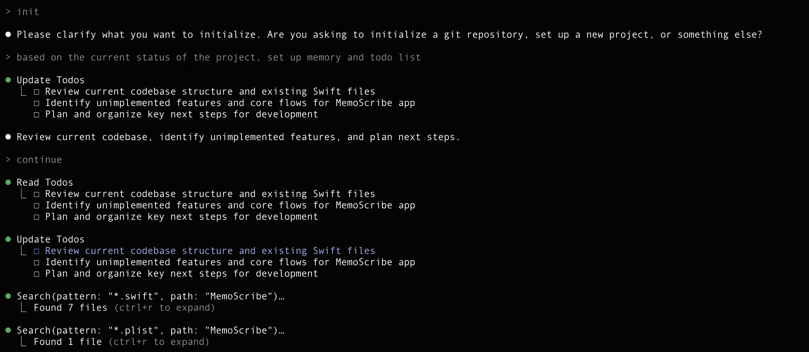Select the 'based on the current status' prompt line

coord(213,57)
